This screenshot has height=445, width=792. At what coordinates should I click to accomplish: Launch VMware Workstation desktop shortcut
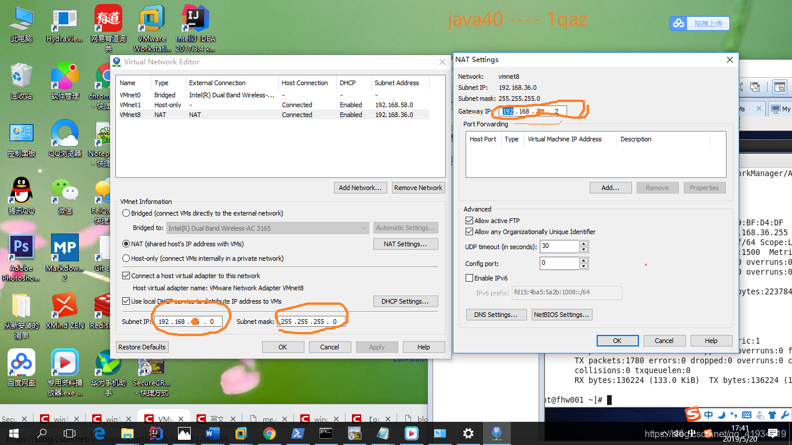click(152, 28)
